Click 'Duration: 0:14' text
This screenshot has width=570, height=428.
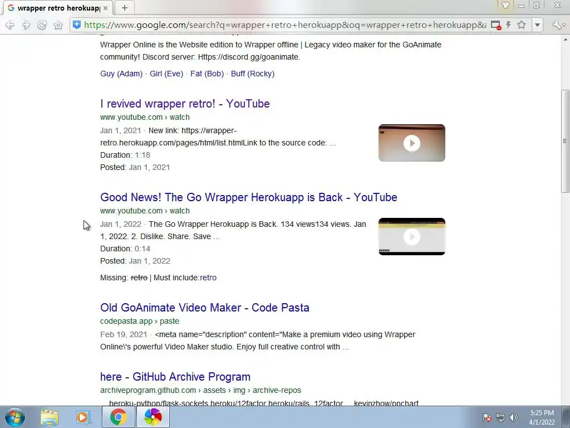tap(125, 249)
